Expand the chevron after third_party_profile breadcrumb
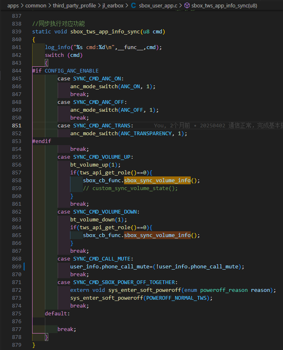Viewport: 283px width, 350px height. click(99, 6)
